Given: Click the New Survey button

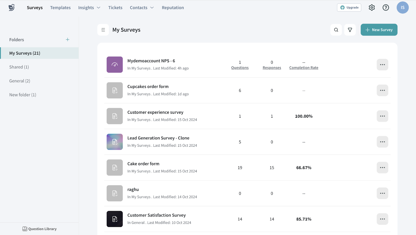Looking at the screenshot, I should [x=379, y=30].
